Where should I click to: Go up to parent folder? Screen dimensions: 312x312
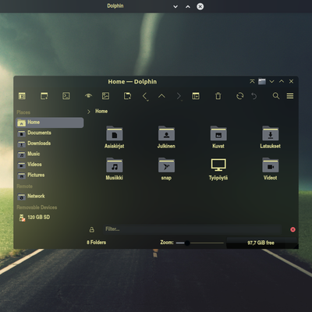(161, 96)
